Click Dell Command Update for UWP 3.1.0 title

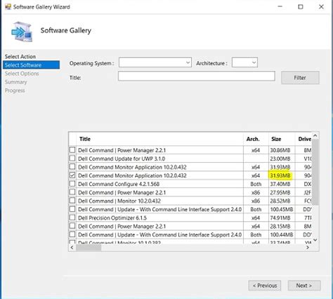[122, 159]
